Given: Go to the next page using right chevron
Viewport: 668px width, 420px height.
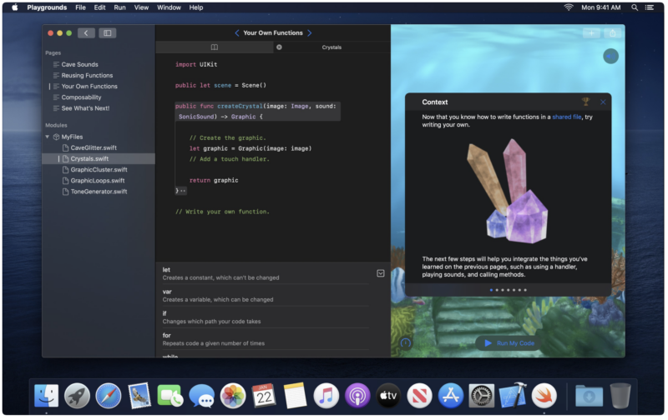Looking at the screenshot, I should point(310,33).
